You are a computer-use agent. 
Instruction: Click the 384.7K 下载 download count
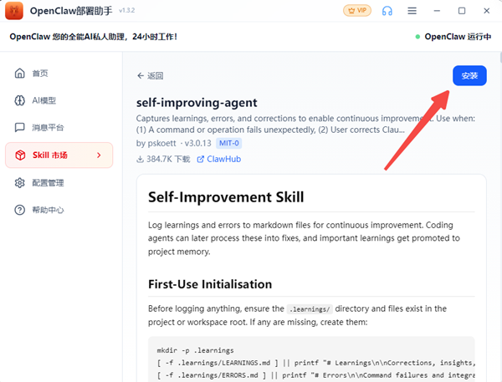163,159
